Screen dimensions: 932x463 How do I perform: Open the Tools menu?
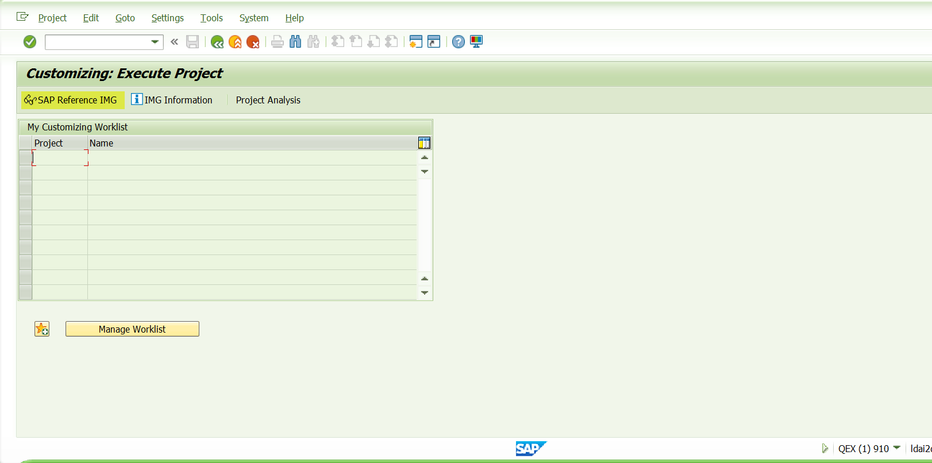pos(211,18)
